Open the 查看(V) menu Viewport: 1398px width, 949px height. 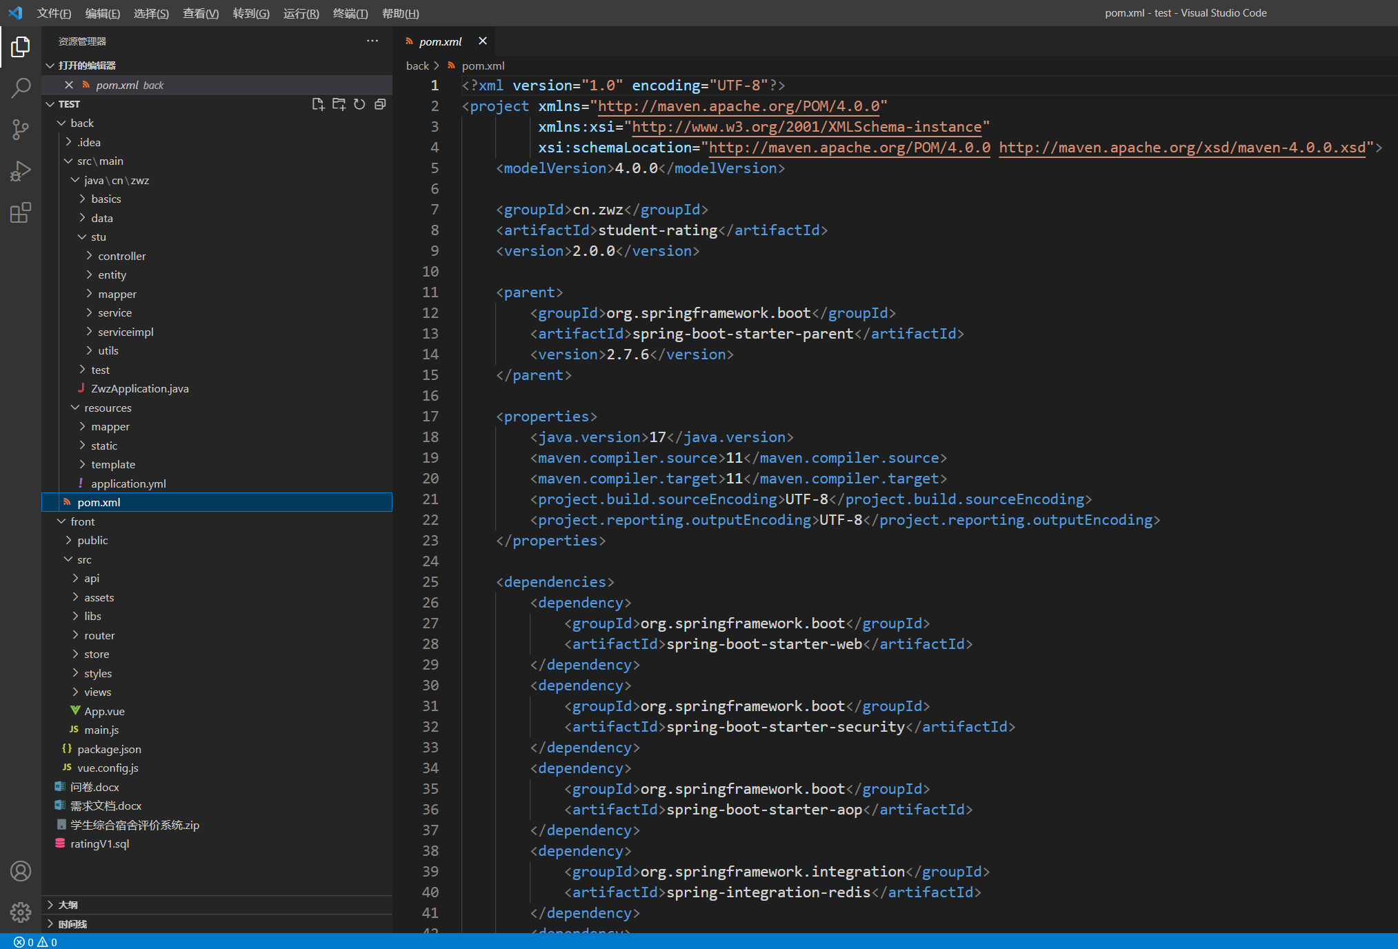tap(200, 13)
